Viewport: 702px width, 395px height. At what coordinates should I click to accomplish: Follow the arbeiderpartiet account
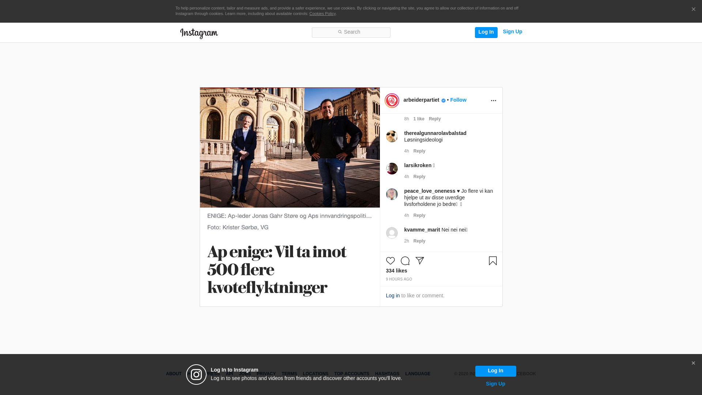pos(458,100)
